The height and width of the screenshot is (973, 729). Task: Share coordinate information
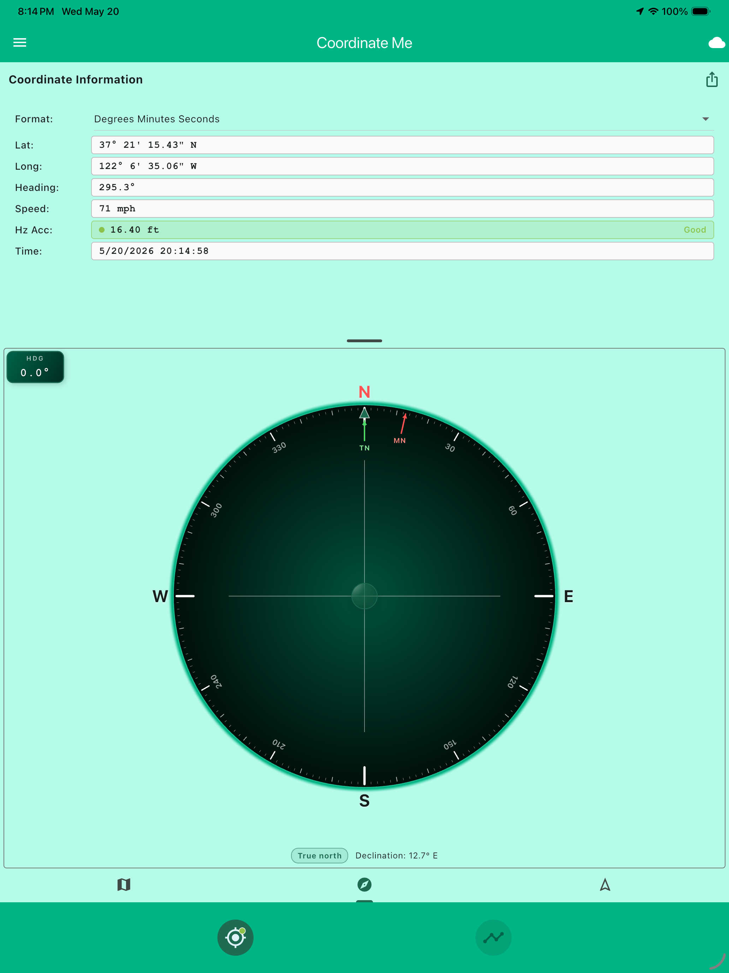(712, 80)
